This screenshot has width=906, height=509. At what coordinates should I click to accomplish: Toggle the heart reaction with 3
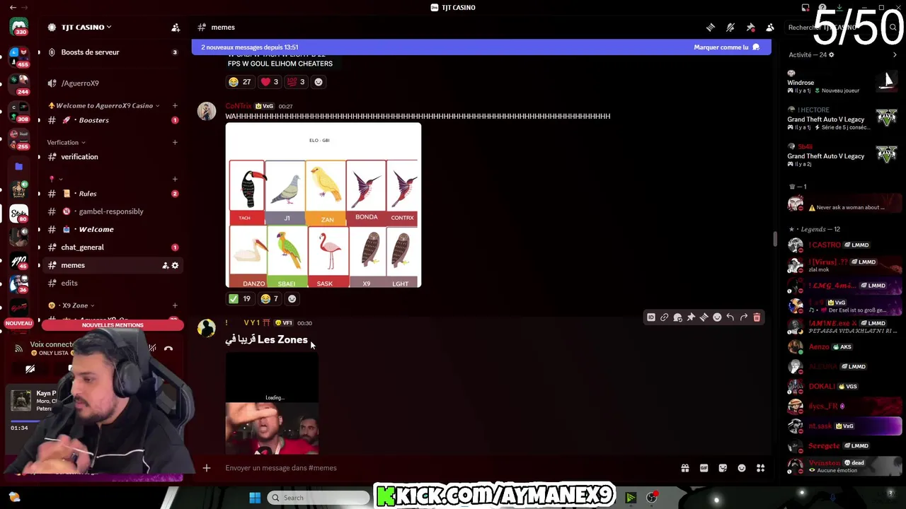pos(270,82)
